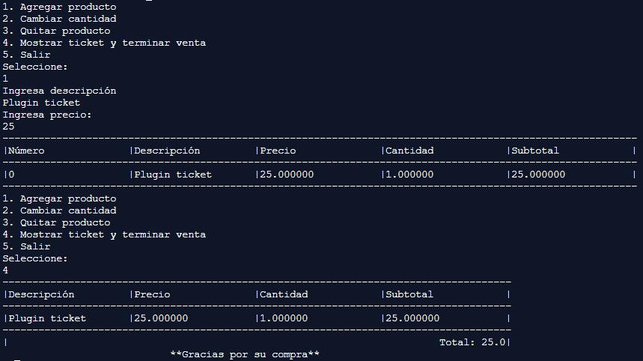Click the "Subtotal" header in the first table
Screen dimensions: 643x361
[x=535, y=151]
